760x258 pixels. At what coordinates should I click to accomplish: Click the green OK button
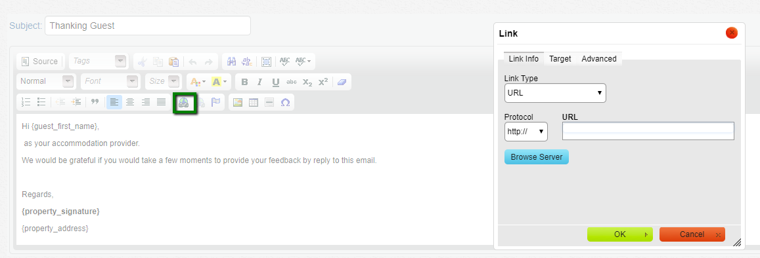620,234
